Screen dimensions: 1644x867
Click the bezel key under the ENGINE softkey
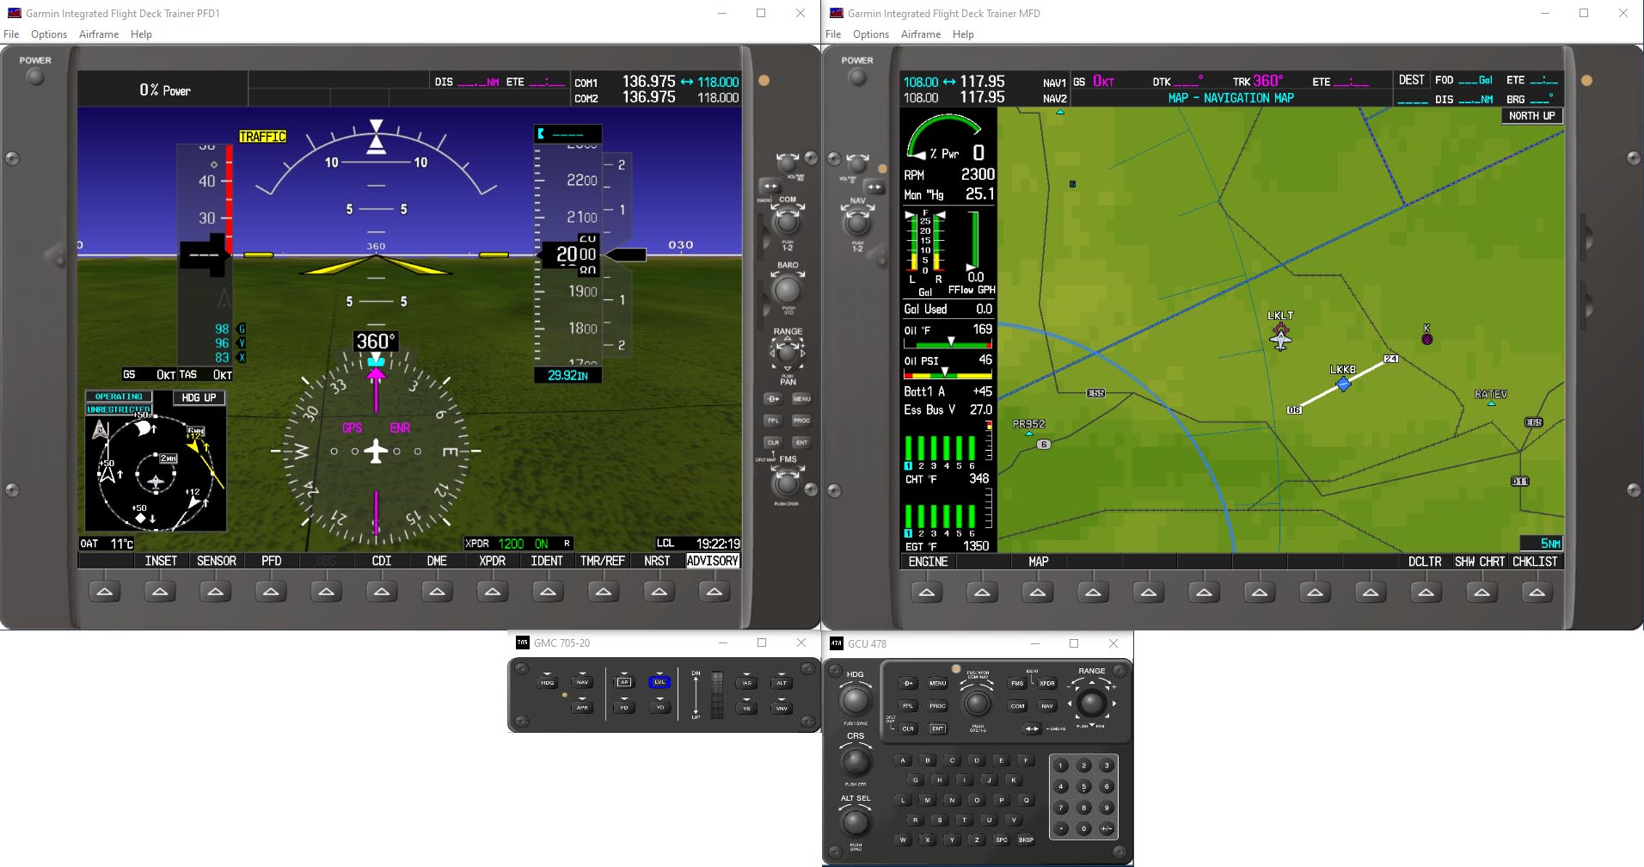coord(927,593)
